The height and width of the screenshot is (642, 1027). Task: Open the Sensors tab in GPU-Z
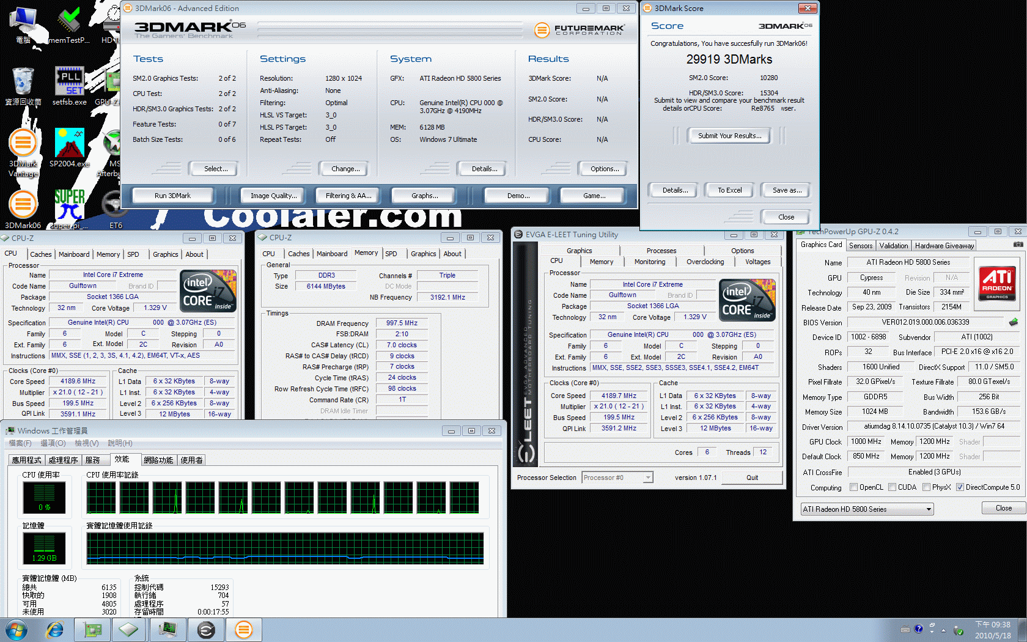tap(861, 246)
